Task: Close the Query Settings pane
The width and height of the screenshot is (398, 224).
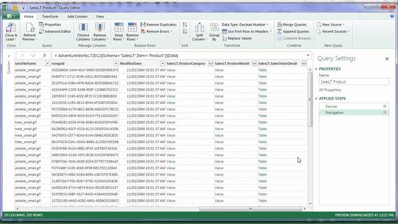Action: 387,58
